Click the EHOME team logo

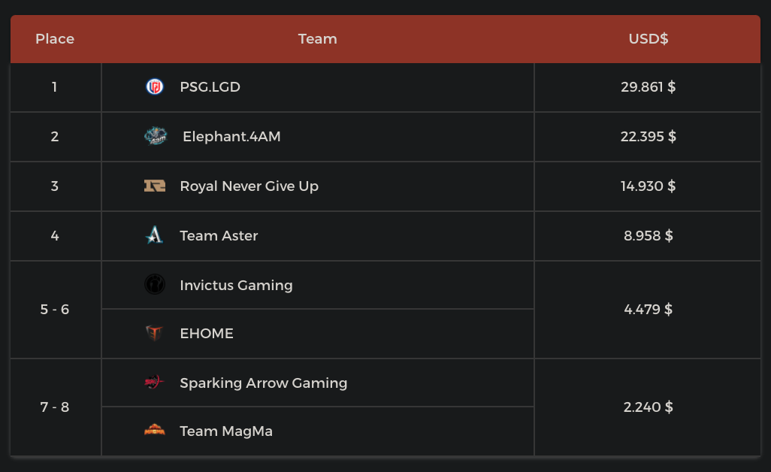pyautogui.click(x=154, y=333)
